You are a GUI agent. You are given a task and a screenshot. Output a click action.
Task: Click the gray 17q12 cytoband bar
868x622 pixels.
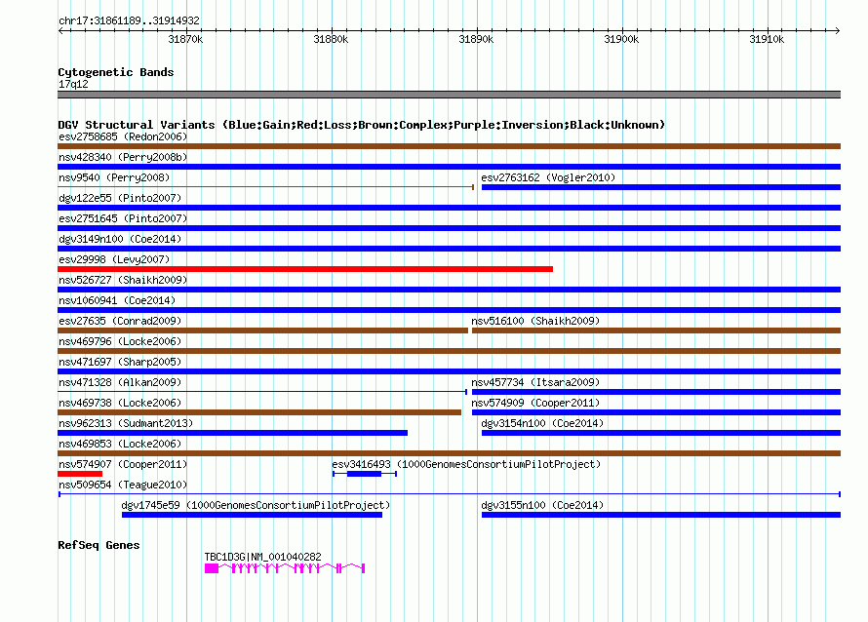449,95
